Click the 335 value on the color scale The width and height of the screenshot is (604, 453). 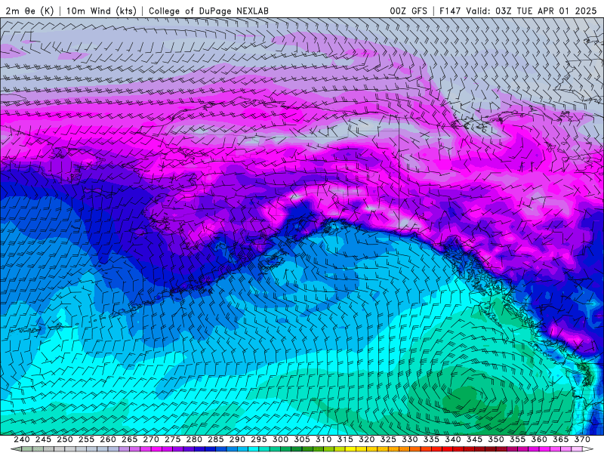tap(431, 439)
